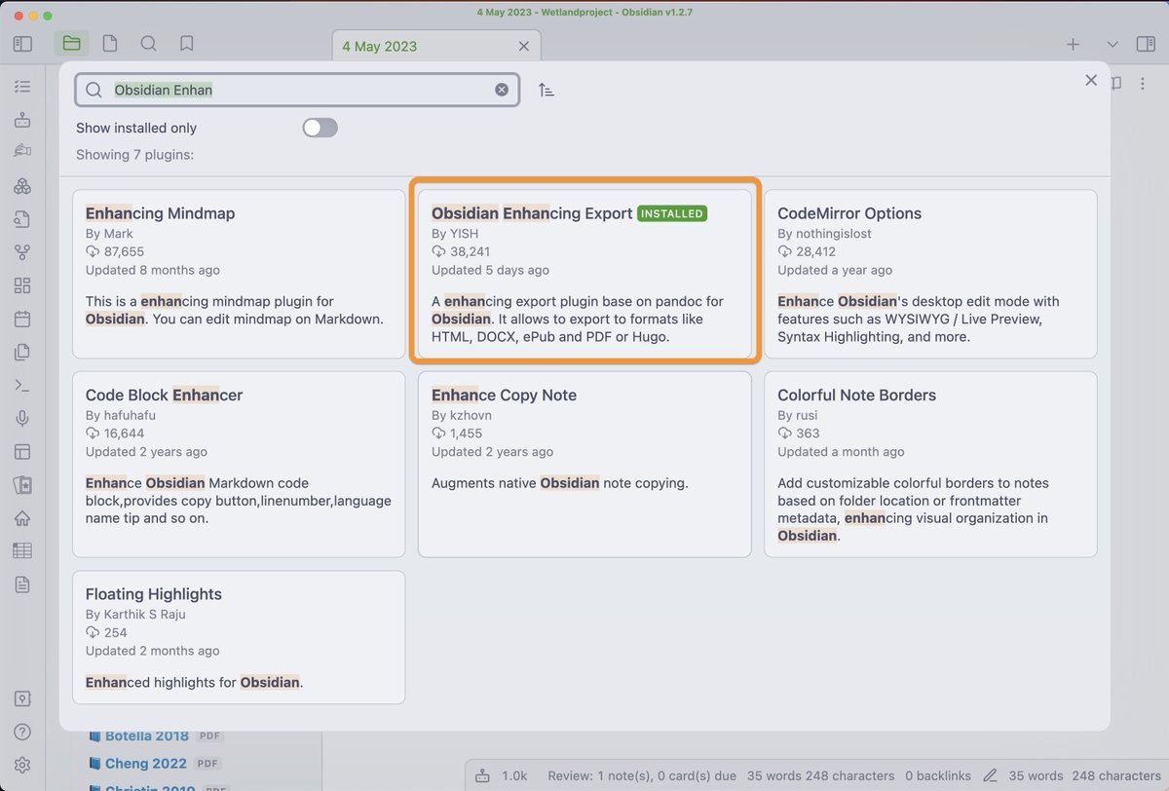Change sort order of plugin results

[547, 89]
